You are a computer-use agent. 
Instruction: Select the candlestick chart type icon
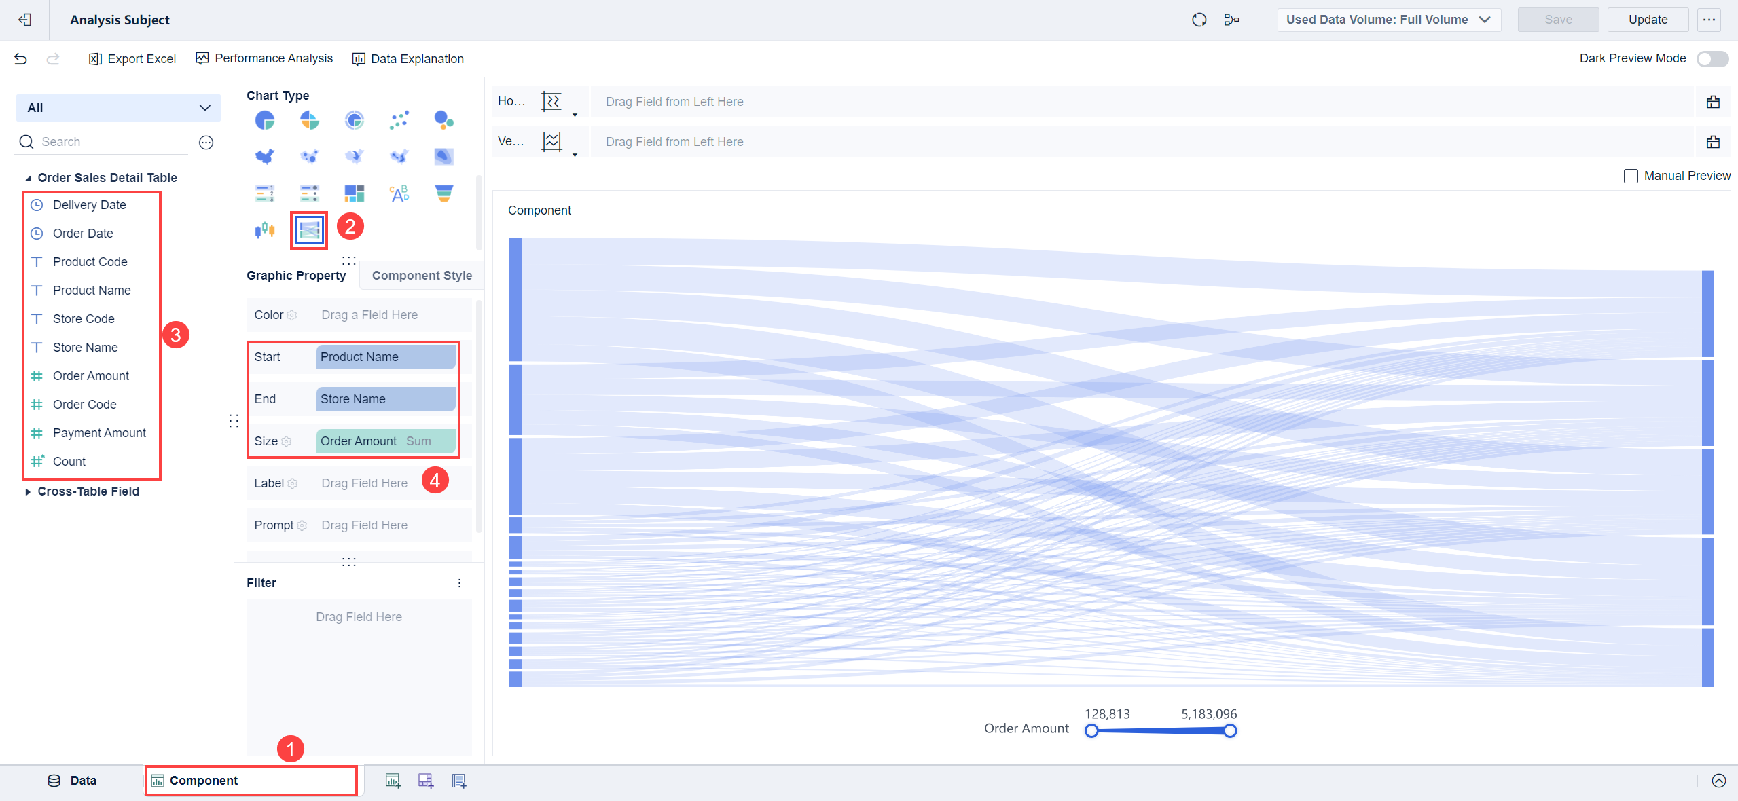(x=264, y=230)
